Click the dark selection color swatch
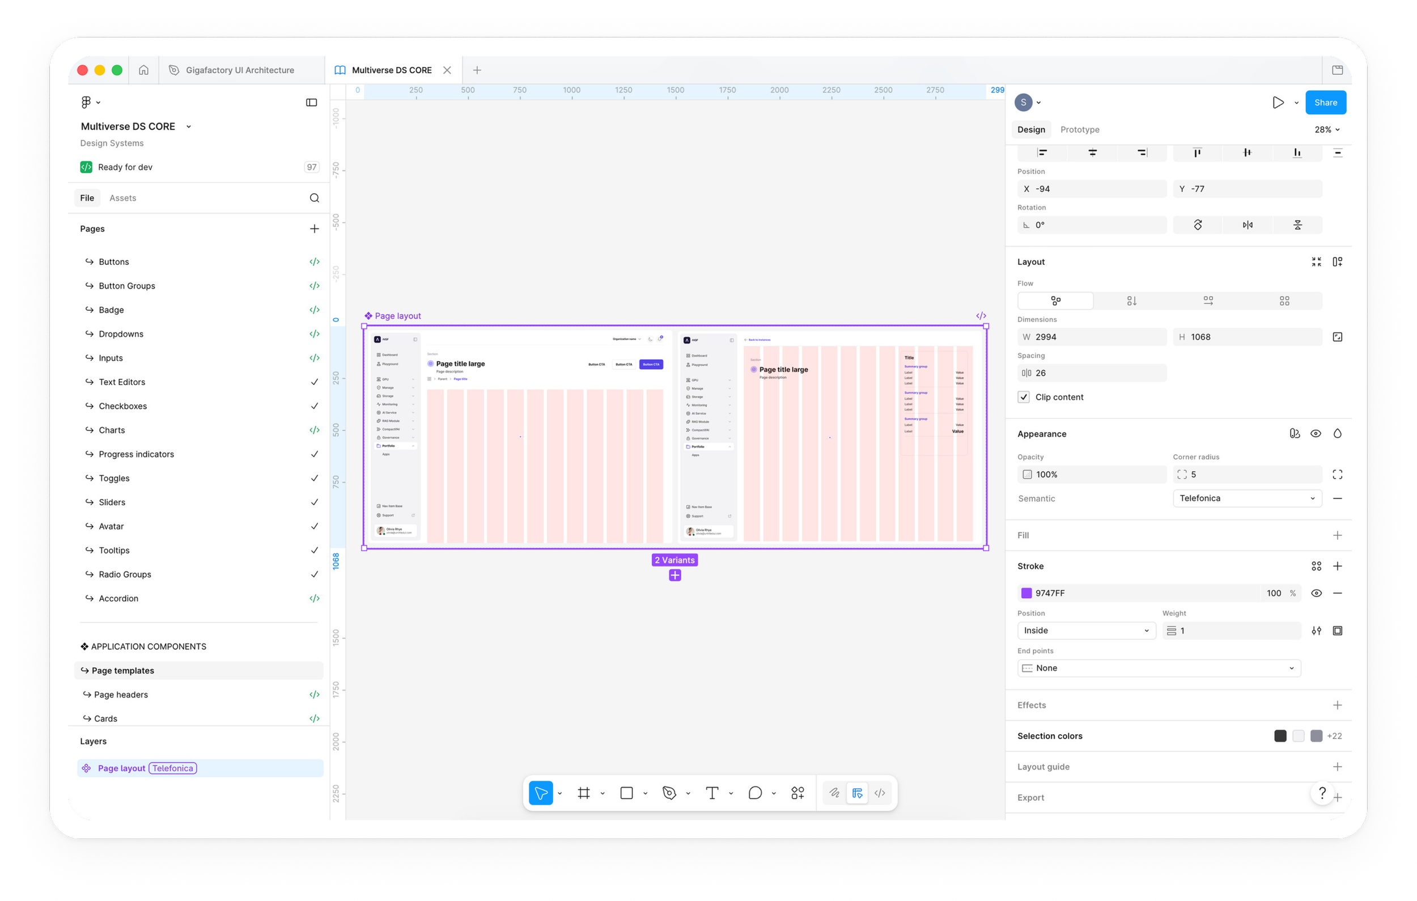This screenshot has height=901, width=1417. 1280,736
